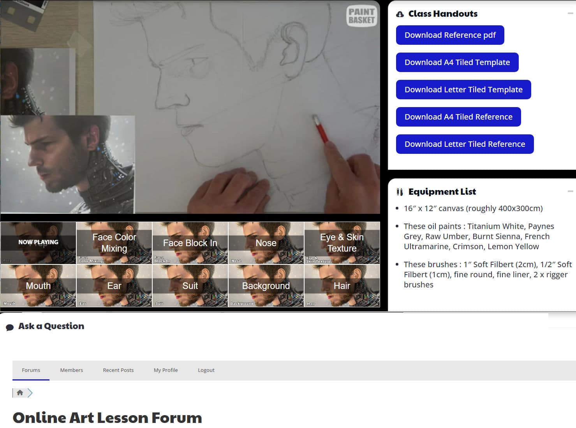Play the Face Color Mixing chapter

[114, 243]
